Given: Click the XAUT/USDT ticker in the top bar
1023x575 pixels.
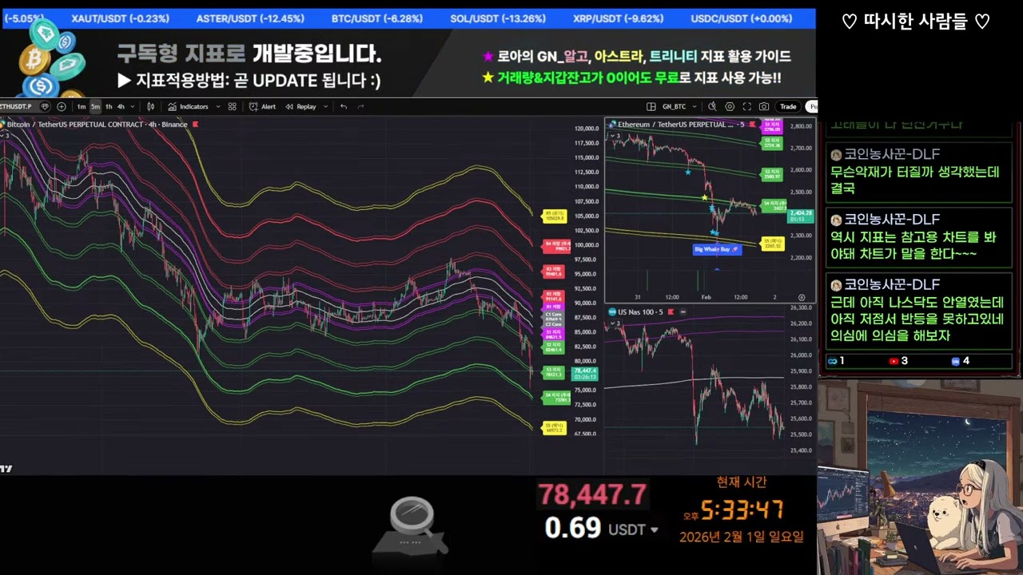Looking at the screenshot, I should [120, 18].
